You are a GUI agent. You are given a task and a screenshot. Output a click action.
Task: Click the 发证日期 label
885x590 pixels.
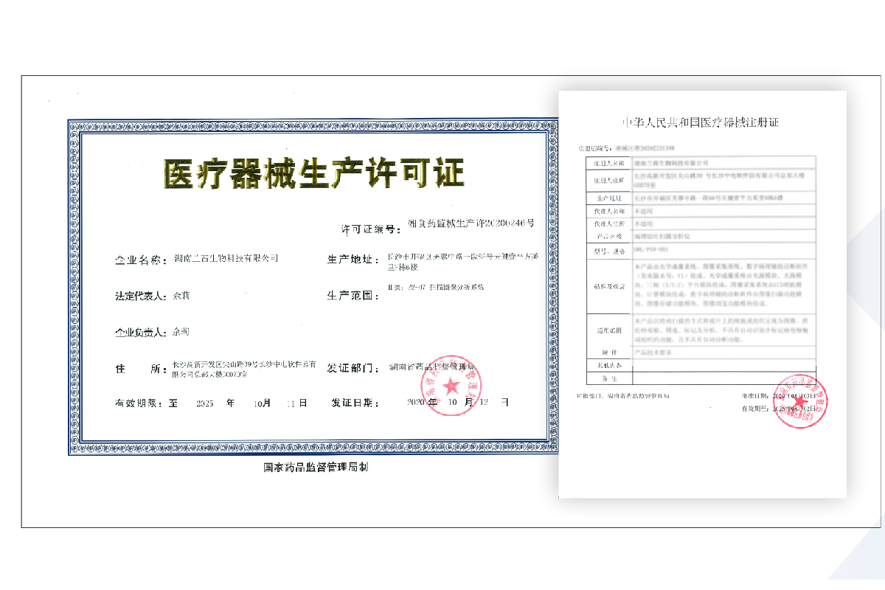[355, 403]
